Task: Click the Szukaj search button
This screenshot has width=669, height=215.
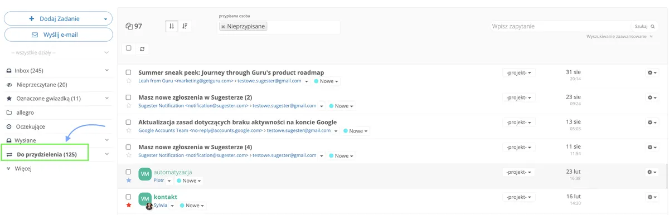Action: coord(644,26)
